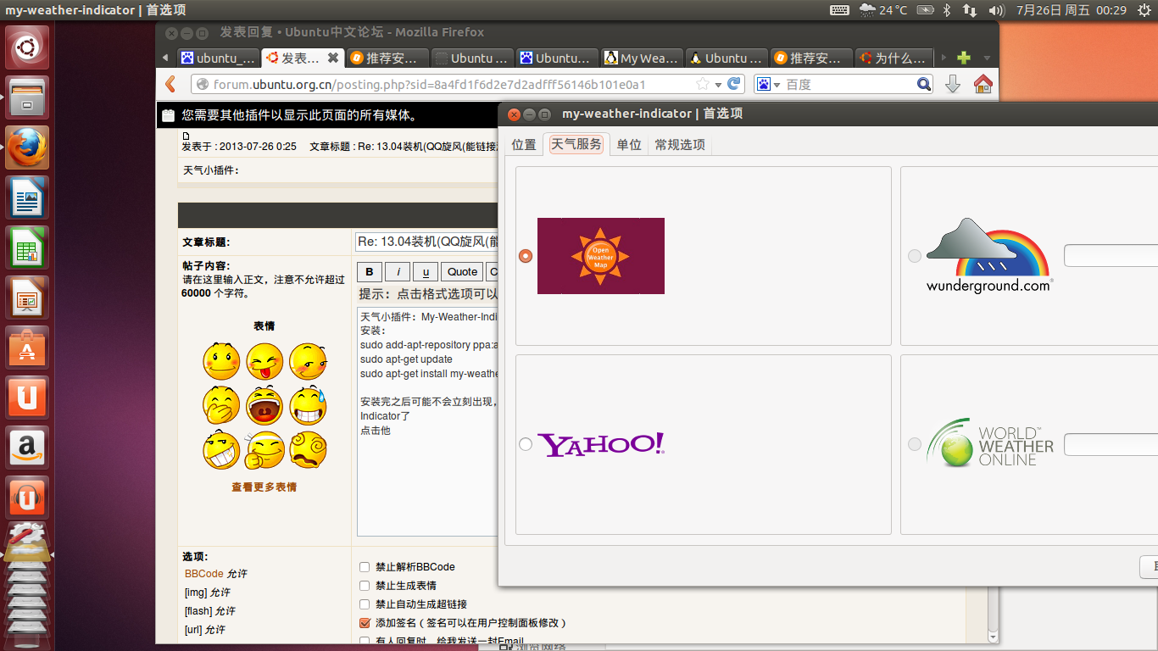Open the URL history dropdown arrow
This screenshot has width=1158, height=651.
click(718, 84)
